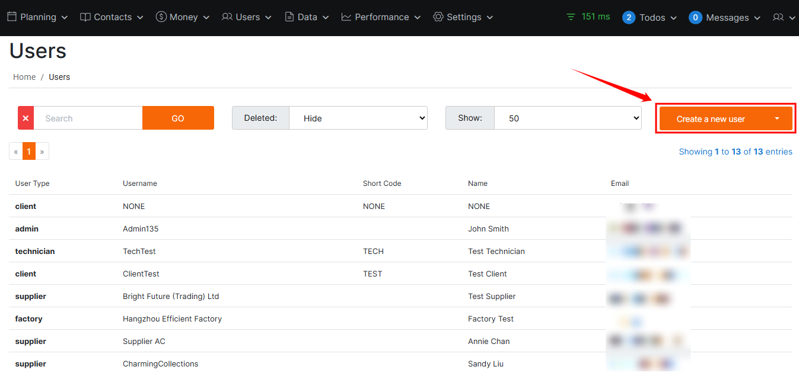This screenshot has width=799, height=373.
Task: Go to the next page arrow »
Action: 42,152
